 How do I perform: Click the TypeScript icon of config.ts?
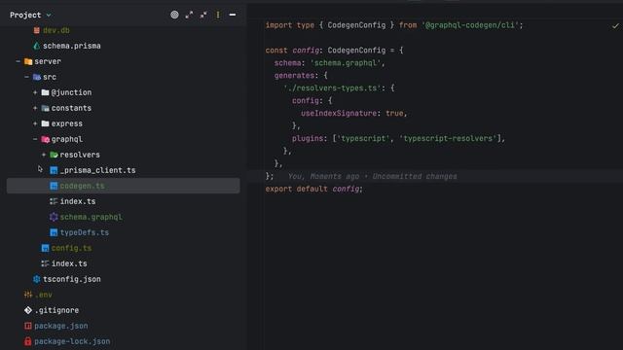pos(46,248)
